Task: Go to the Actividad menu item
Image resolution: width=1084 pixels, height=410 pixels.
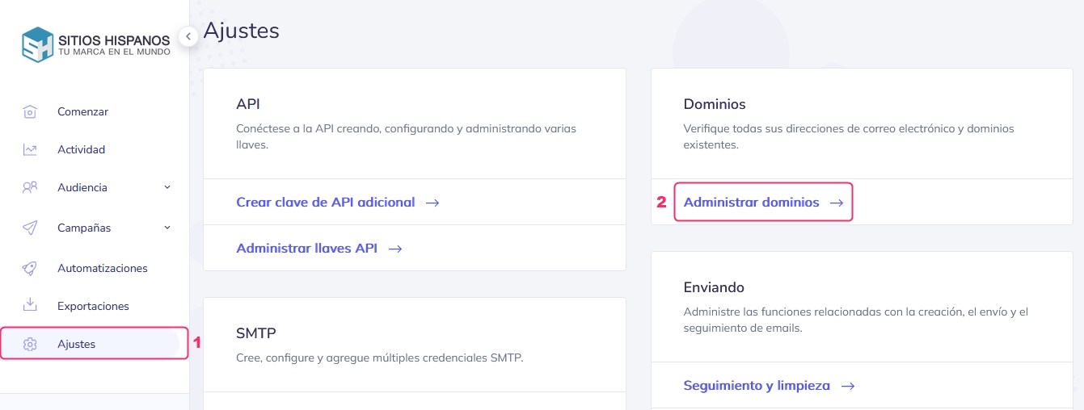Action: 81,150
